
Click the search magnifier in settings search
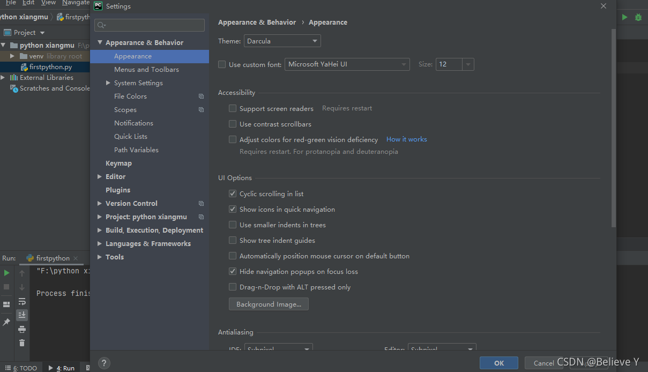pyautogui.click(x=102, y=25)
